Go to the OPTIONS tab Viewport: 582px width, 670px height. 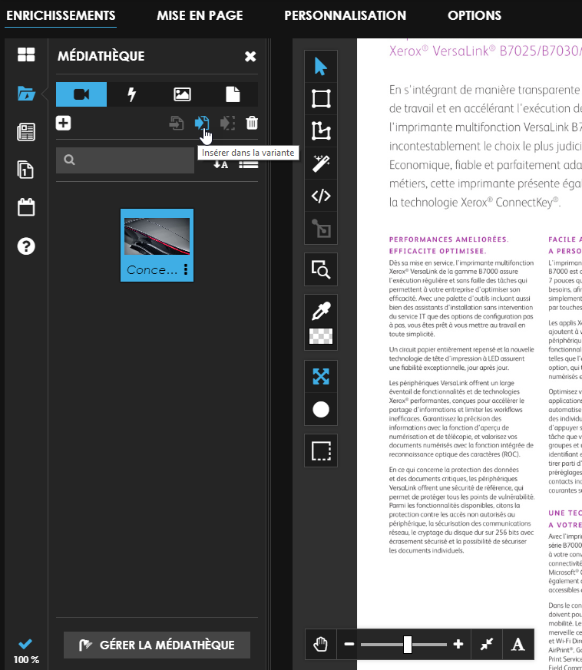click(x=475, y=16)
